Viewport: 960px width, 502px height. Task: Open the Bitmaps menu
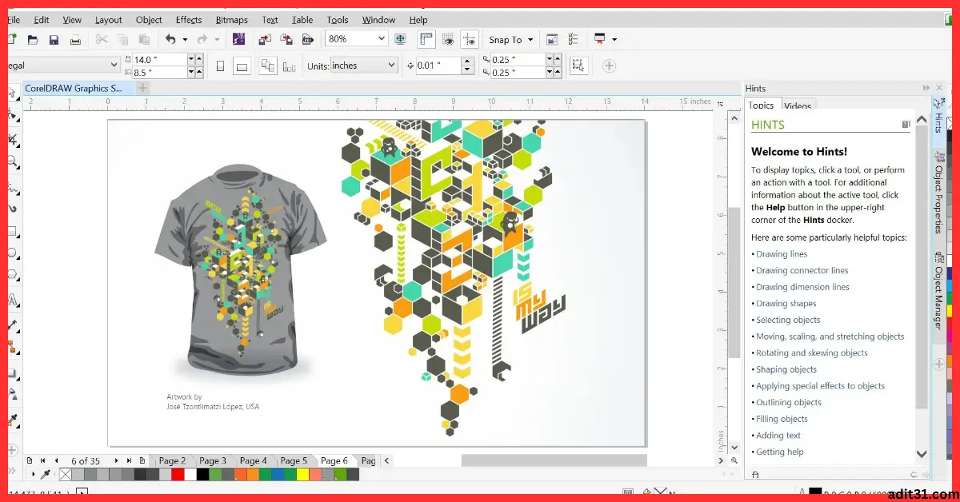(231, 20)
